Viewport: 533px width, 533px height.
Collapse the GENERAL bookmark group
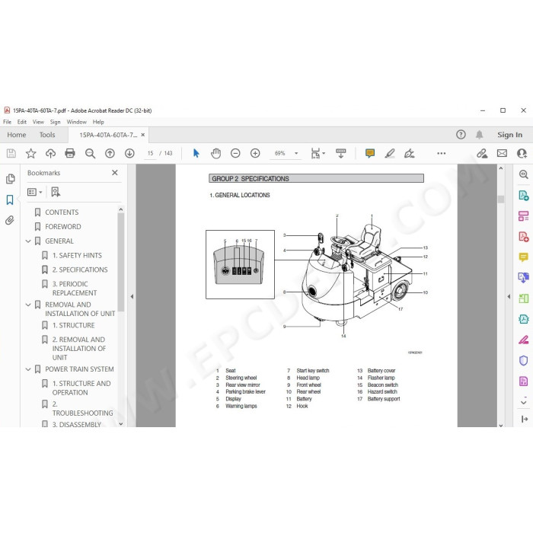28,241
